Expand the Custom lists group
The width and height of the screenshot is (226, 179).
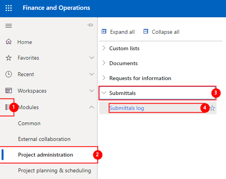click(x=121, y=48)
